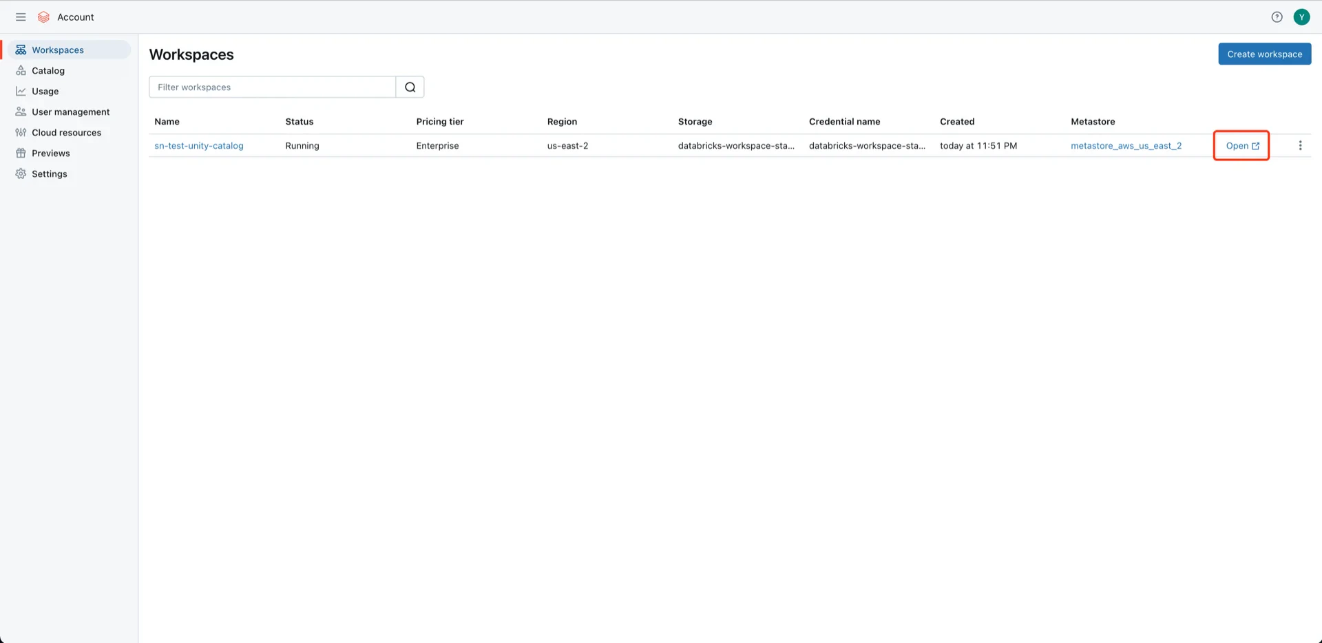Click the Pricing tier column header
The width and height of the screenshot is (1322, 643).
440,121
